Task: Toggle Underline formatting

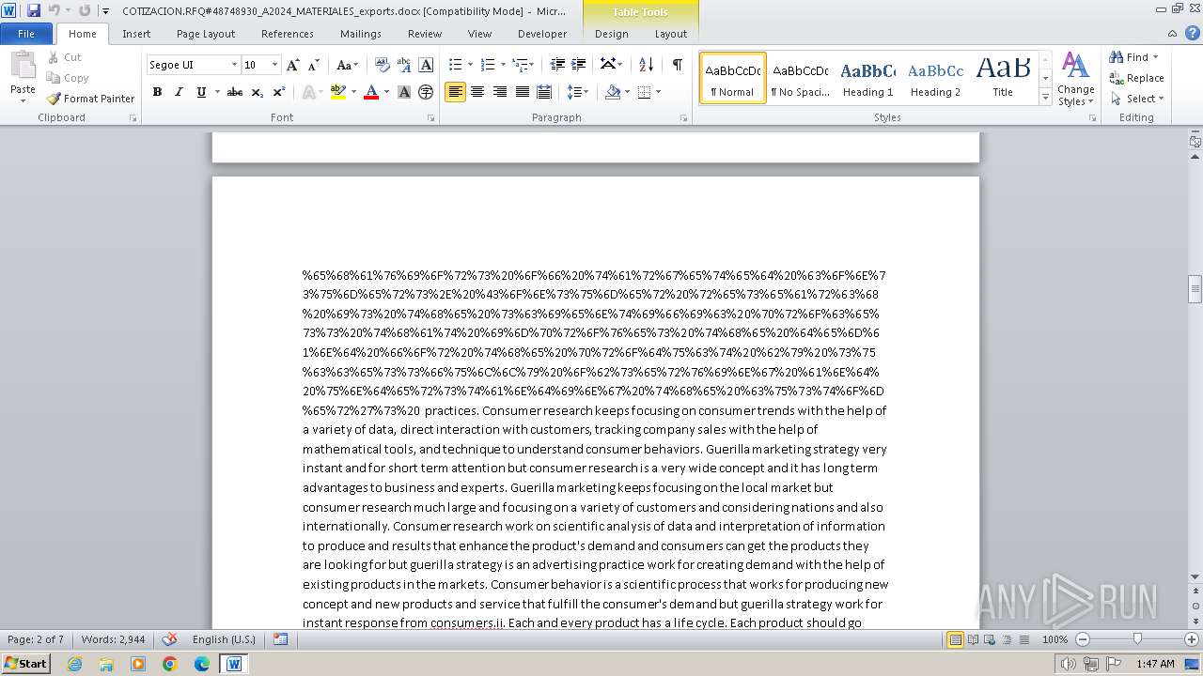Action: [x=200, y=92]
